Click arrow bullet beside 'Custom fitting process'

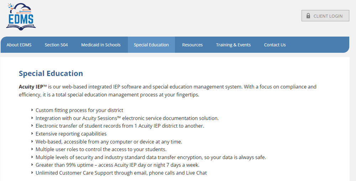(x=32, y=110)
